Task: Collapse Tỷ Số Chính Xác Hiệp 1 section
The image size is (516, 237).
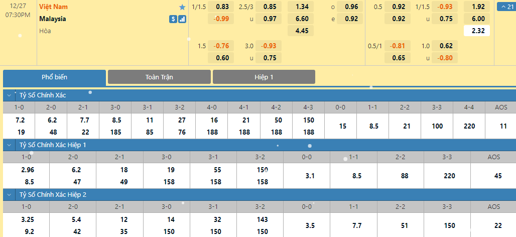Action: tap(9, 145)
